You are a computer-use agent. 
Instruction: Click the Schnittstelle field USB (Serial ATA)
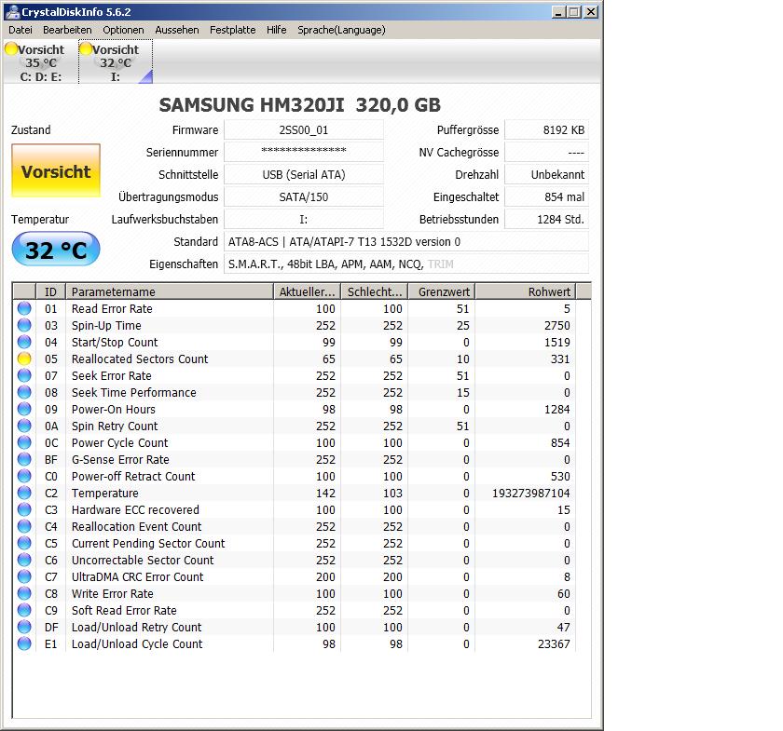coord(304,175)
